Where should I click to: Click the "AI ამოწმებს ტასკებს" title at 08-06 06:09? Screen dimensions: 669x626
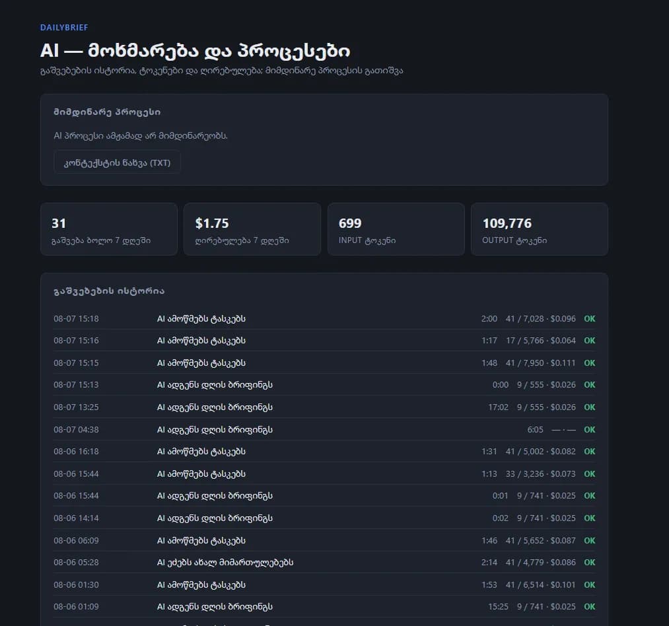click(201, 540)
